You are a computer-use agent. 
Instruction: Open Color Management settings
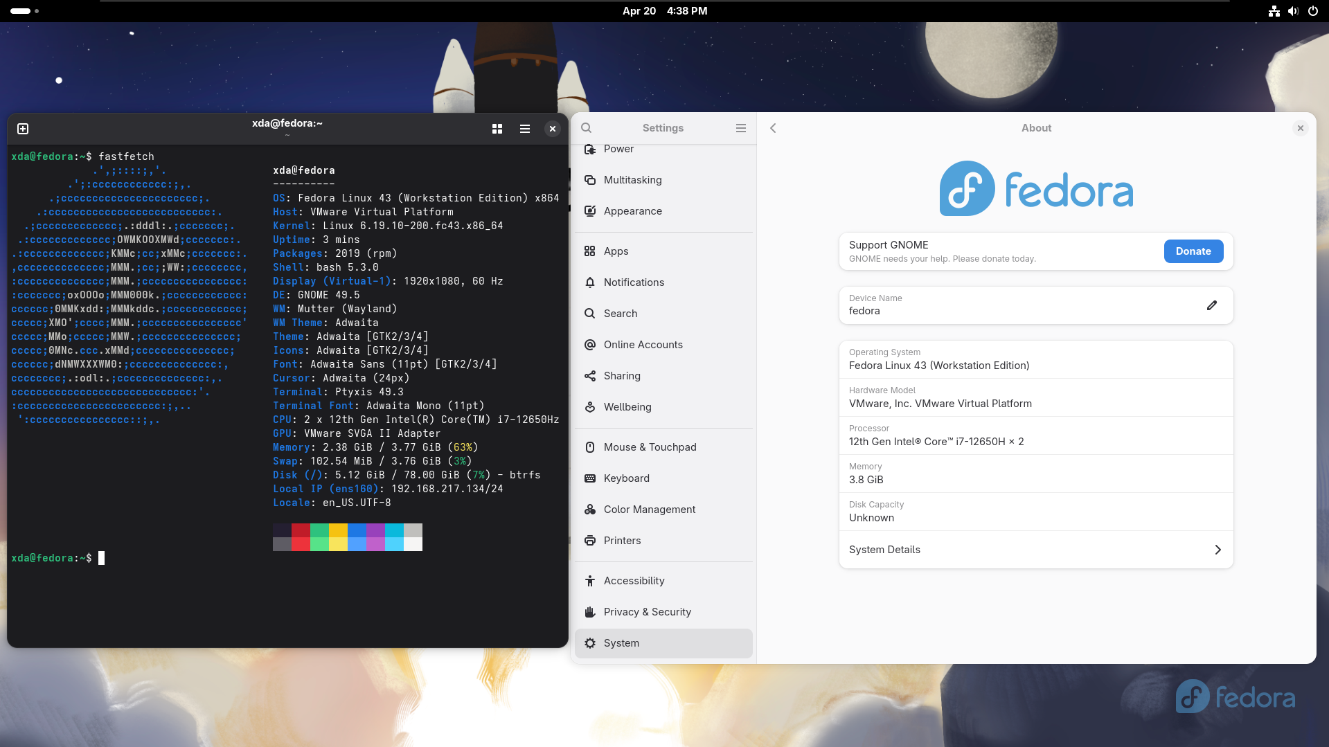point(663,510)
